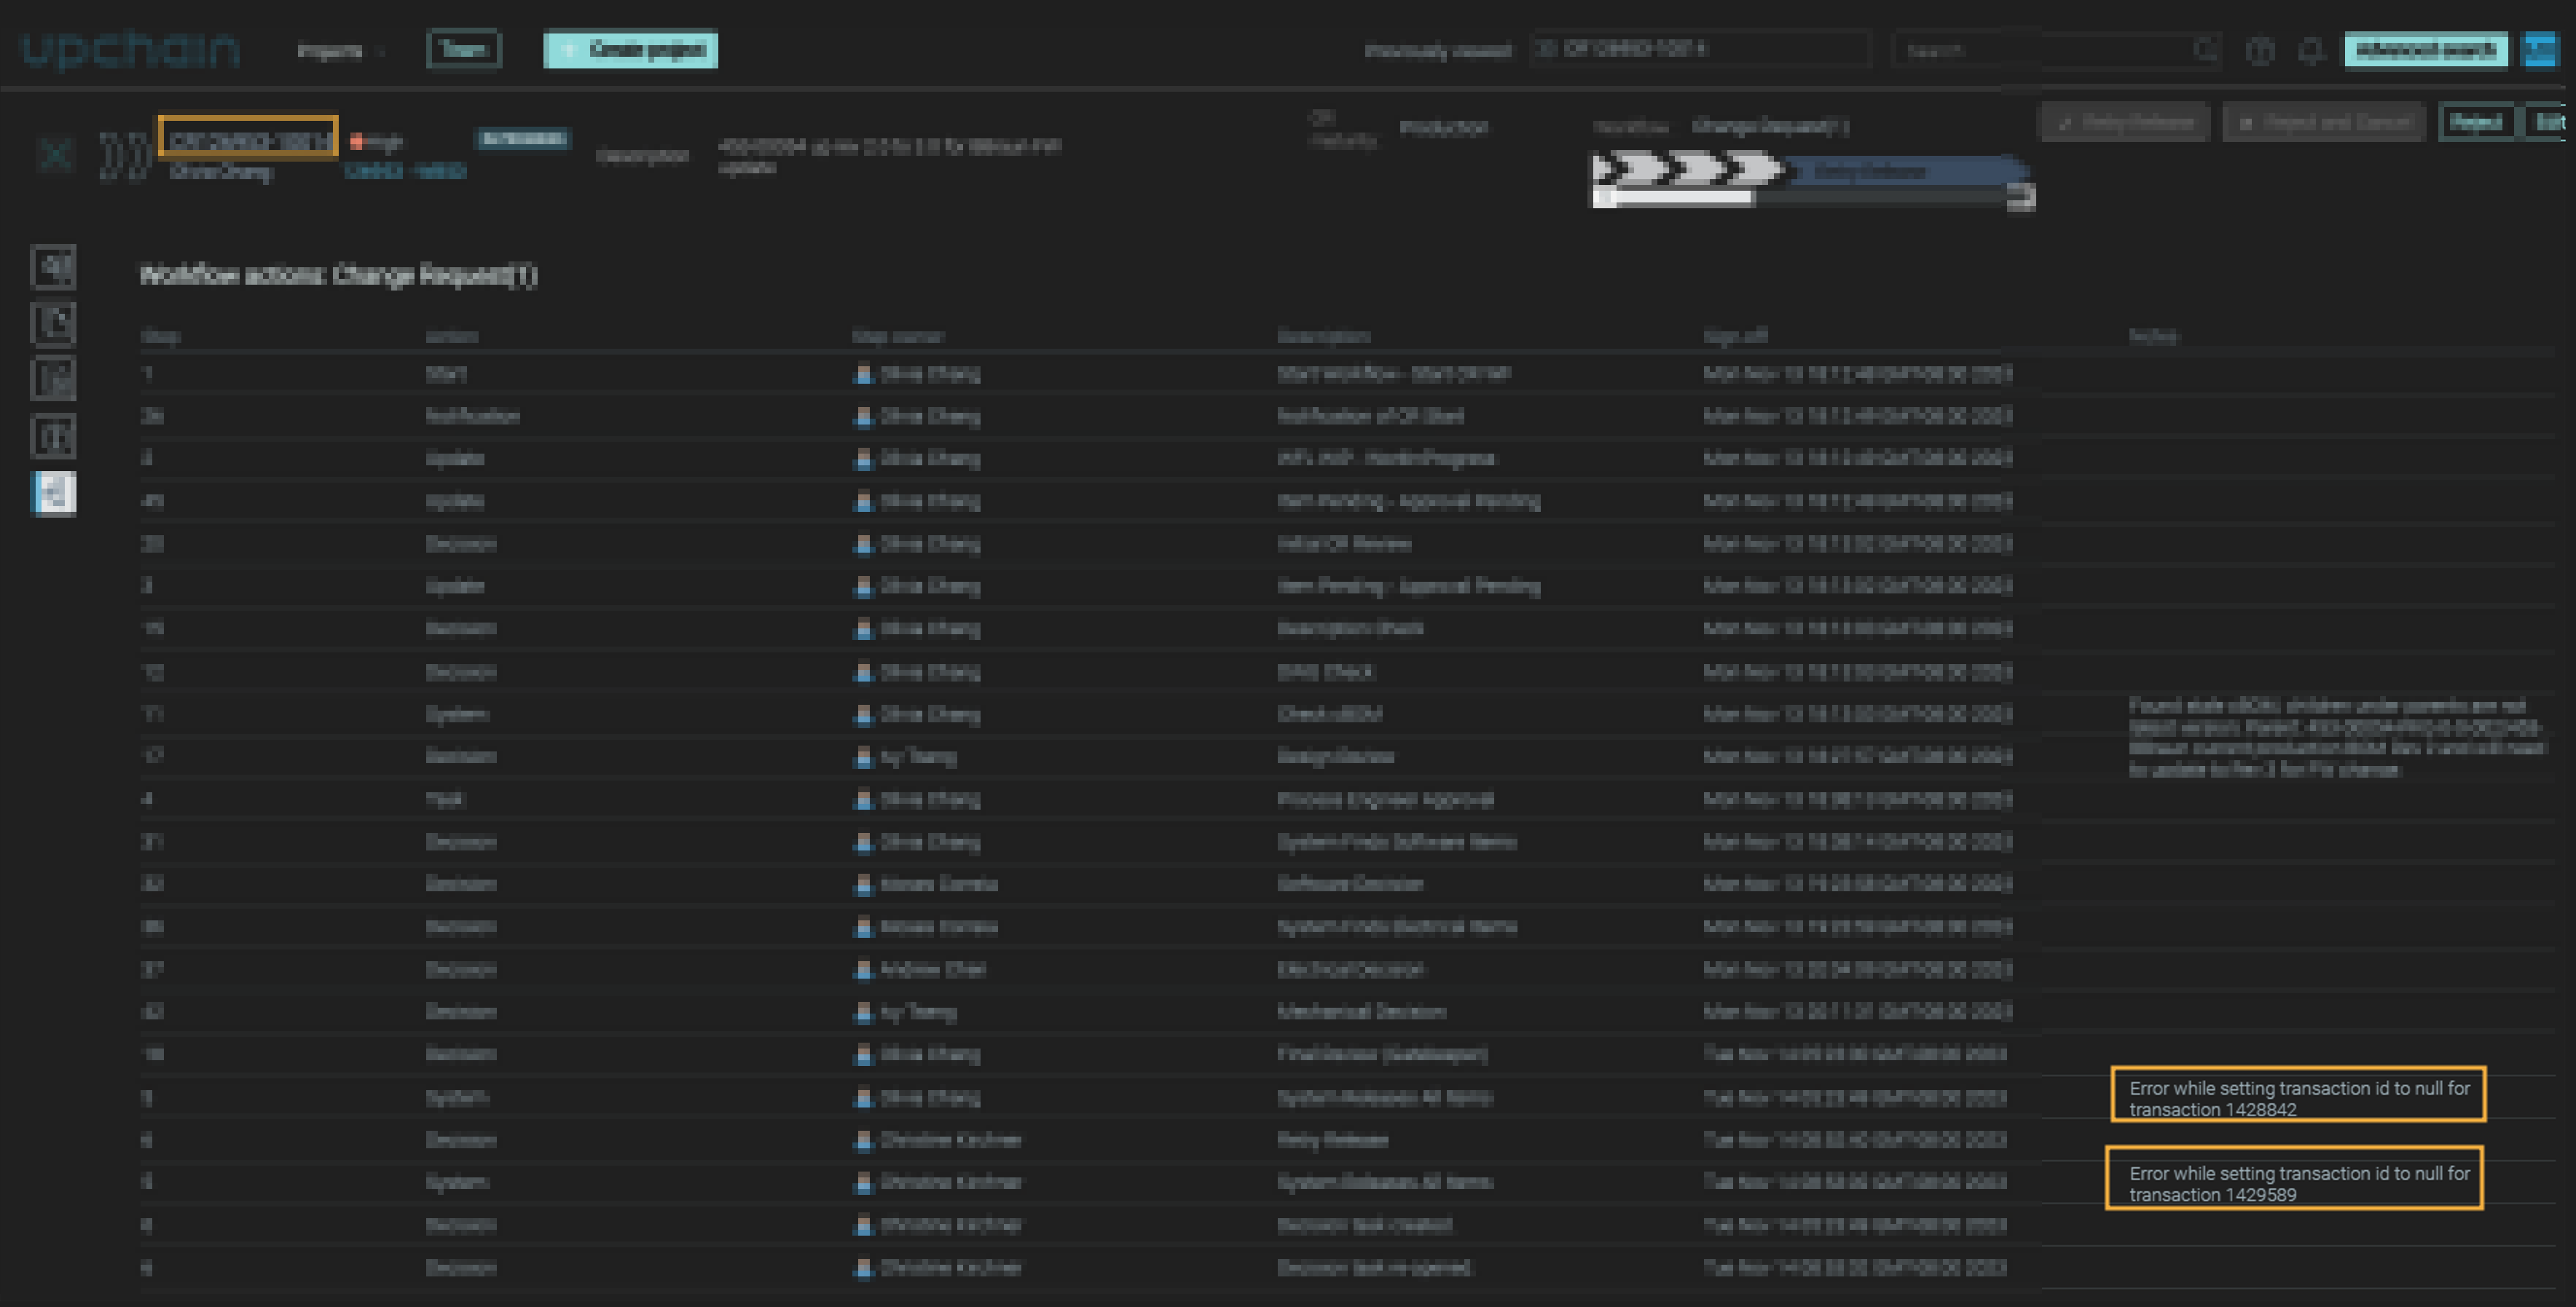Click the workflow bar's loop arrow icon
Viewport: 2576px width, 1307px height.
(x=2021, y=197)
